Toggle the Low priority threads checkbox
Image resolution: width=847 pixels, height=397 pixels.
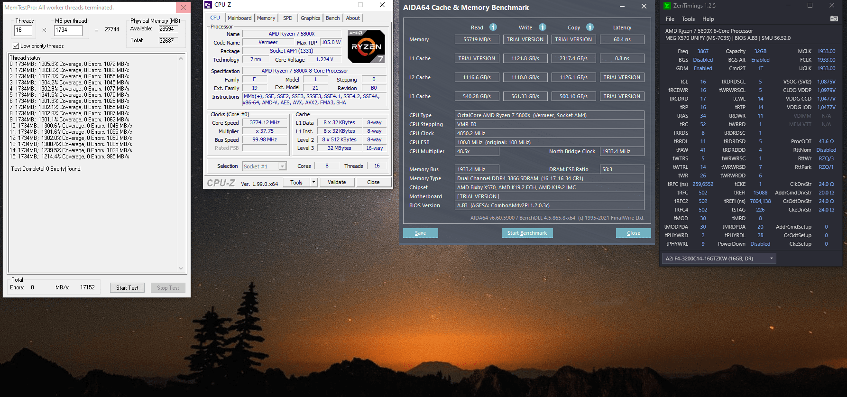pos(16,46)
